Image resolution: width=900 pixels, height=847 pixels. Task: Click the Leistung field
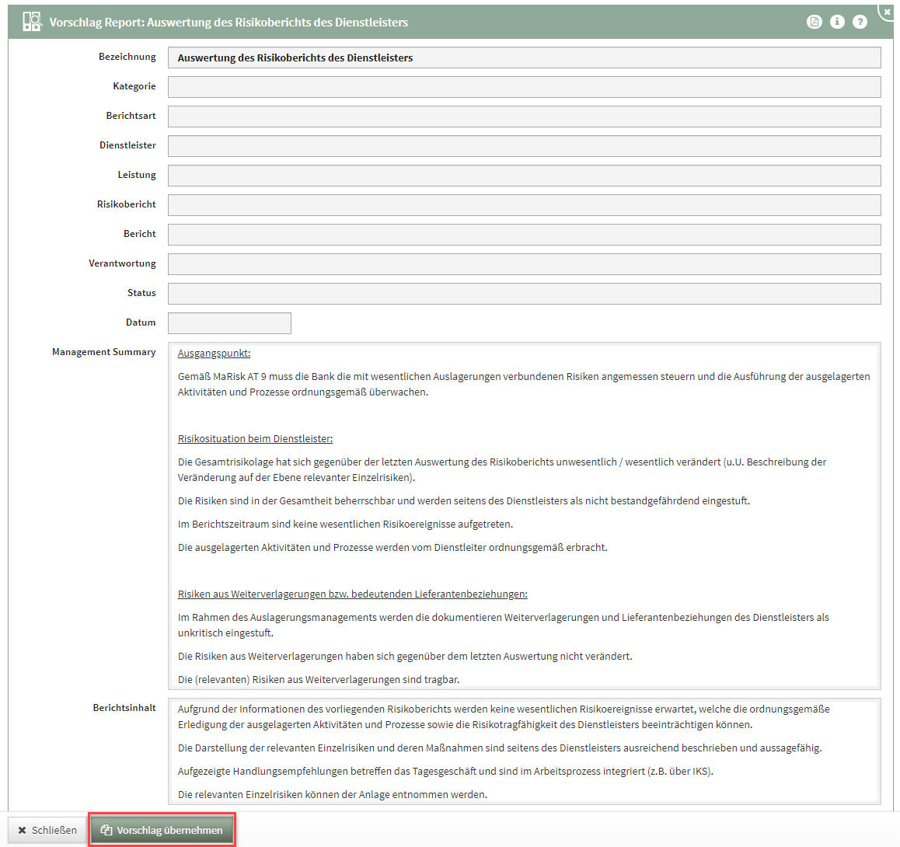[524, 176]
